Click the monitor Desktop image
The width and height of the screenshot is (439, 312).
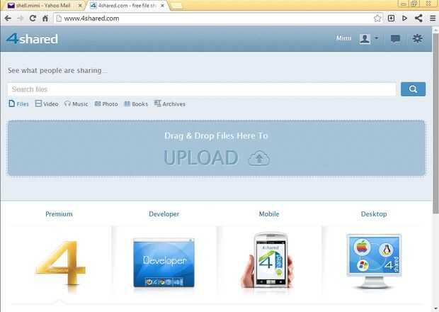coord(374,261)
